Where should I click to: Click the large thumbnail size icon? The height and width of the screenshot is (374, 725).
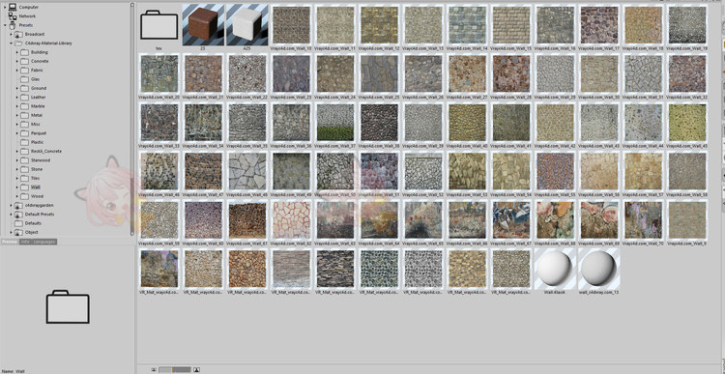point(196,369)
